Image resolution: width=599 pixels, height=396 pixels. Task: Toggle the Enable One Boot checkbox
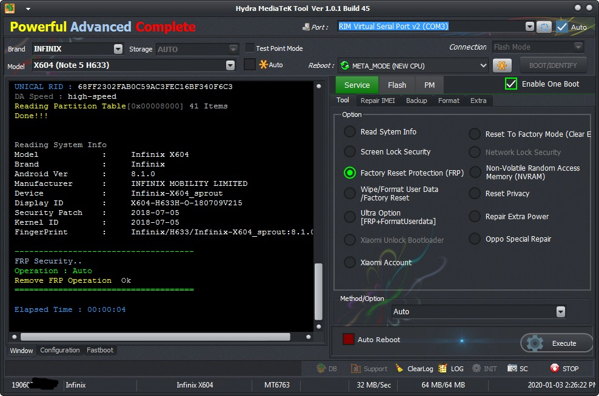510,84
